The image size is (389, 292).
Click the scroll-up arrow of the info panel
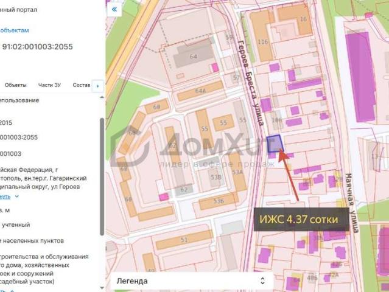tap(102, 97)
